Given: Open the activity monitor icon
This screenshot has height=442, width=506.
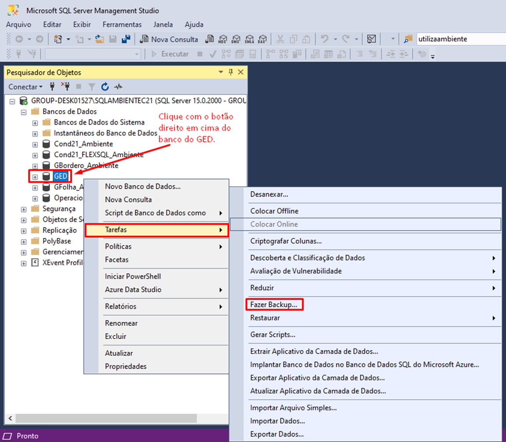Looking at the screenshot, I should (372, 39).
